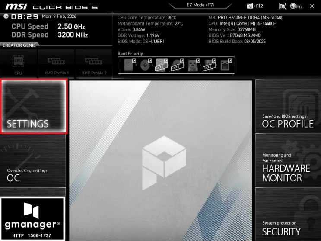Click the CPU Speed 2.50 GHz value

71,26
